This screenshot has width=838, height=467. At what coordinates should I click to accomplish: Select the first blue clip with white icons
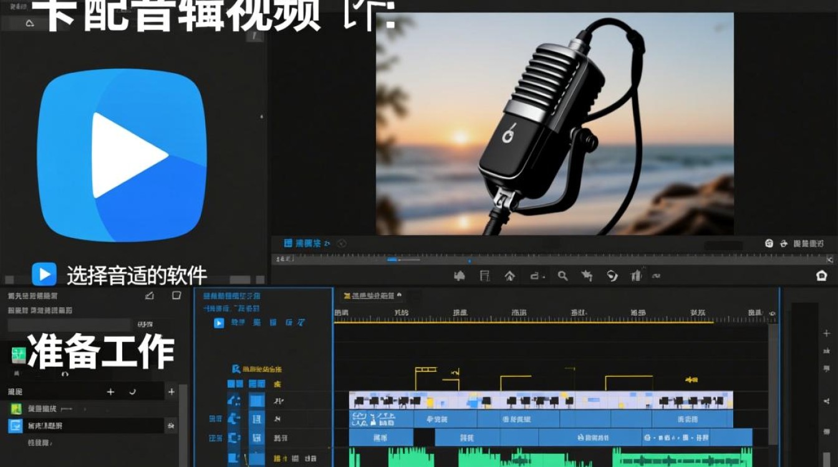(x=381, y=419)
